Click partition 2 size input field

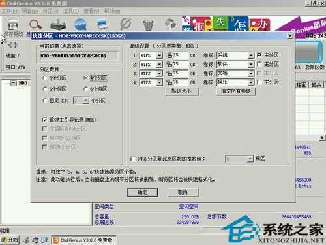point(181,64)
